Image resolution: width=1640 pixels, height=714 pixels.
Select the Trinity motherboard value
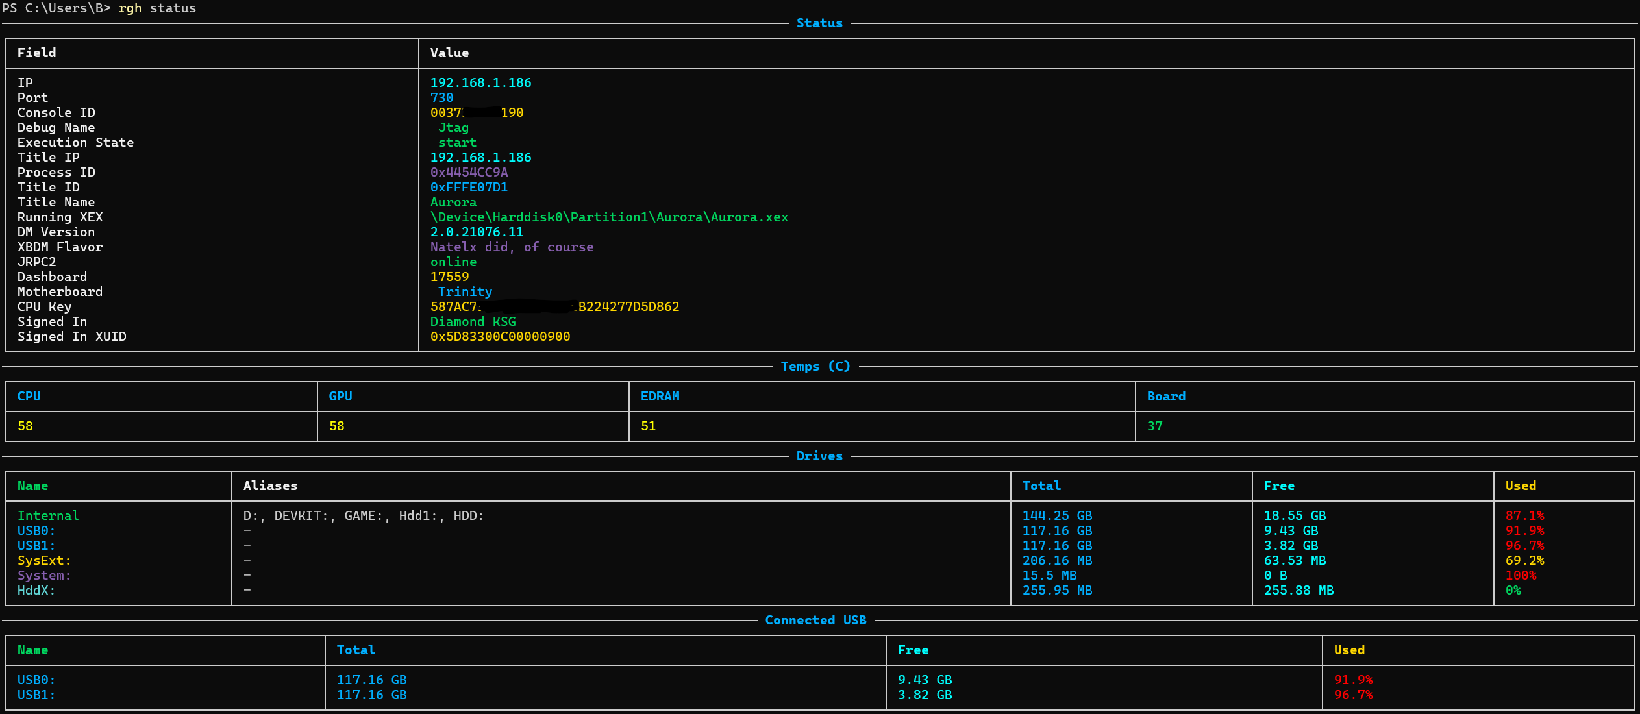[465, 291]
